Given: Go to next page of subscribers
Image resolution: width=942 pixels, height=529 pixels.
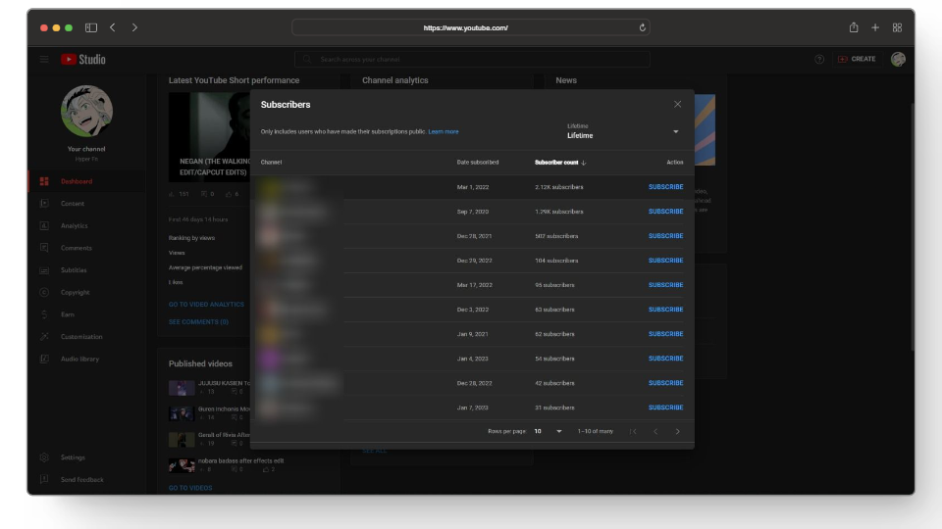Looking at the screenshot, I should (x=678, y=431).
